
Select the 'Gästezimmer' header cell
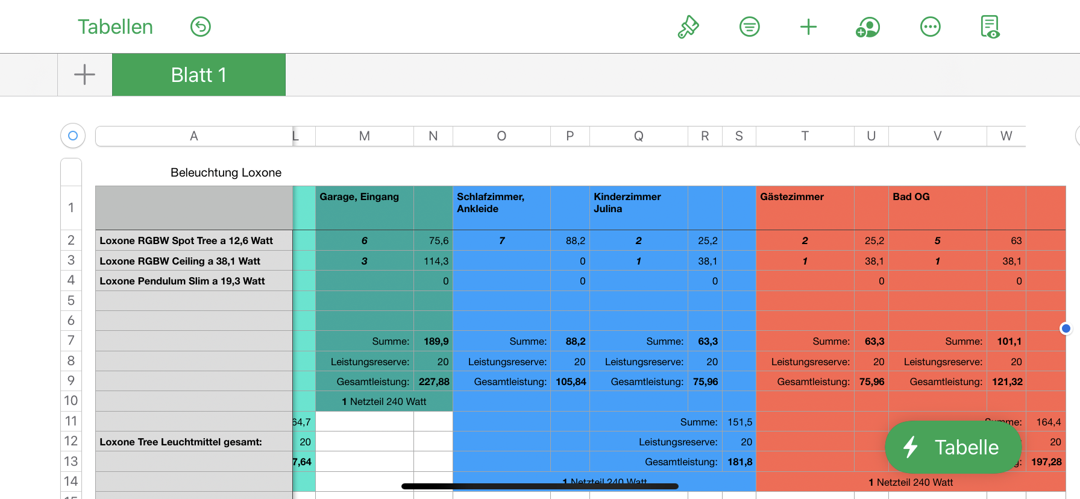[805, 208]
